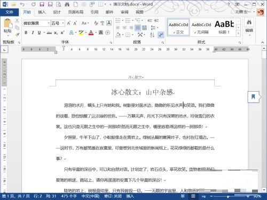
Task: Apply yellow text highlight color
Action: 81,33
